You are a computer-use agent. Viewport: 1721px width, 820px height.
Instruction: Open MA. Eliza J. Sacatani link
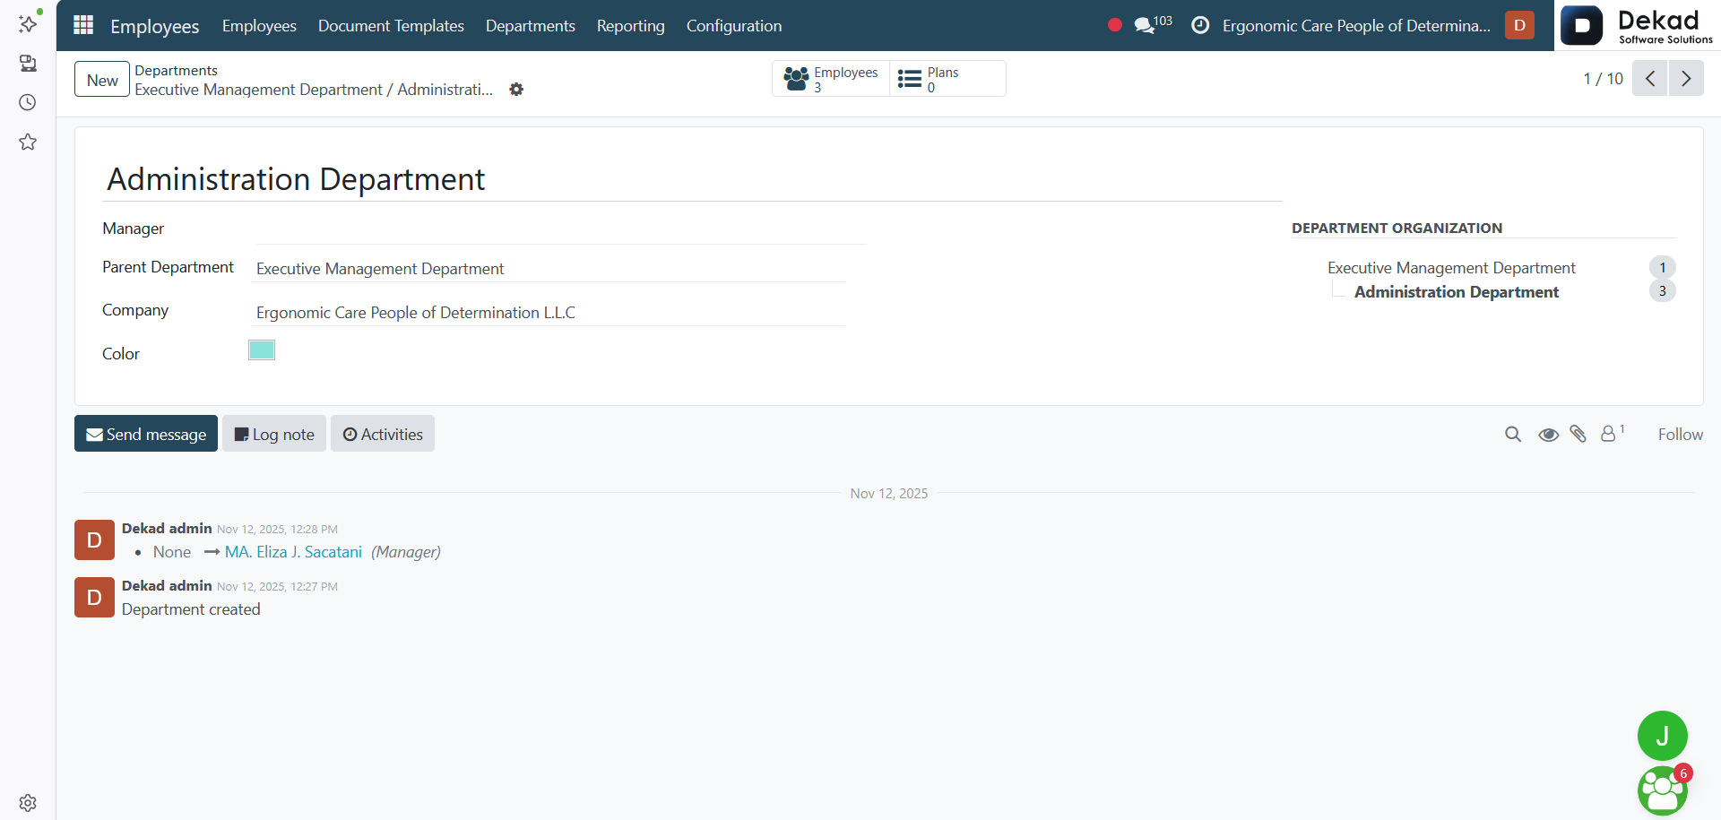(x=293, y=552)
